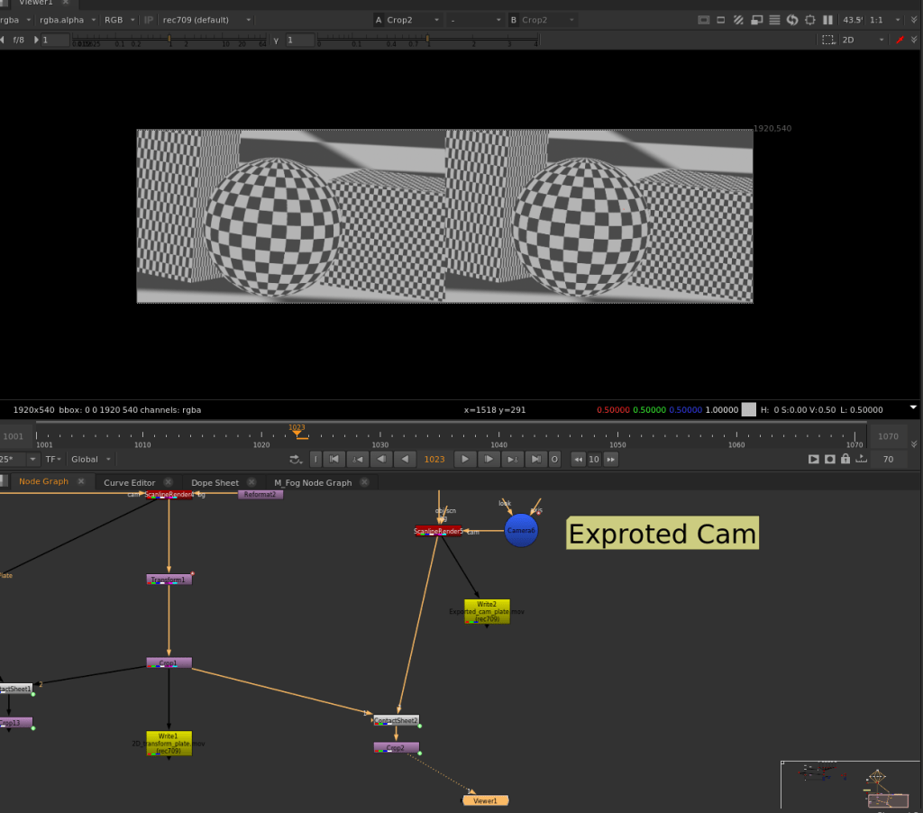Screen dimensions: 923x813
Task: Click the current frame field showing 1023
Action: tap(434, 459)
